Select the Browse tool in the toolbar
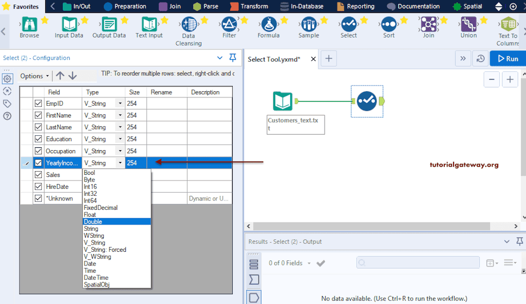 click(29, 24)
